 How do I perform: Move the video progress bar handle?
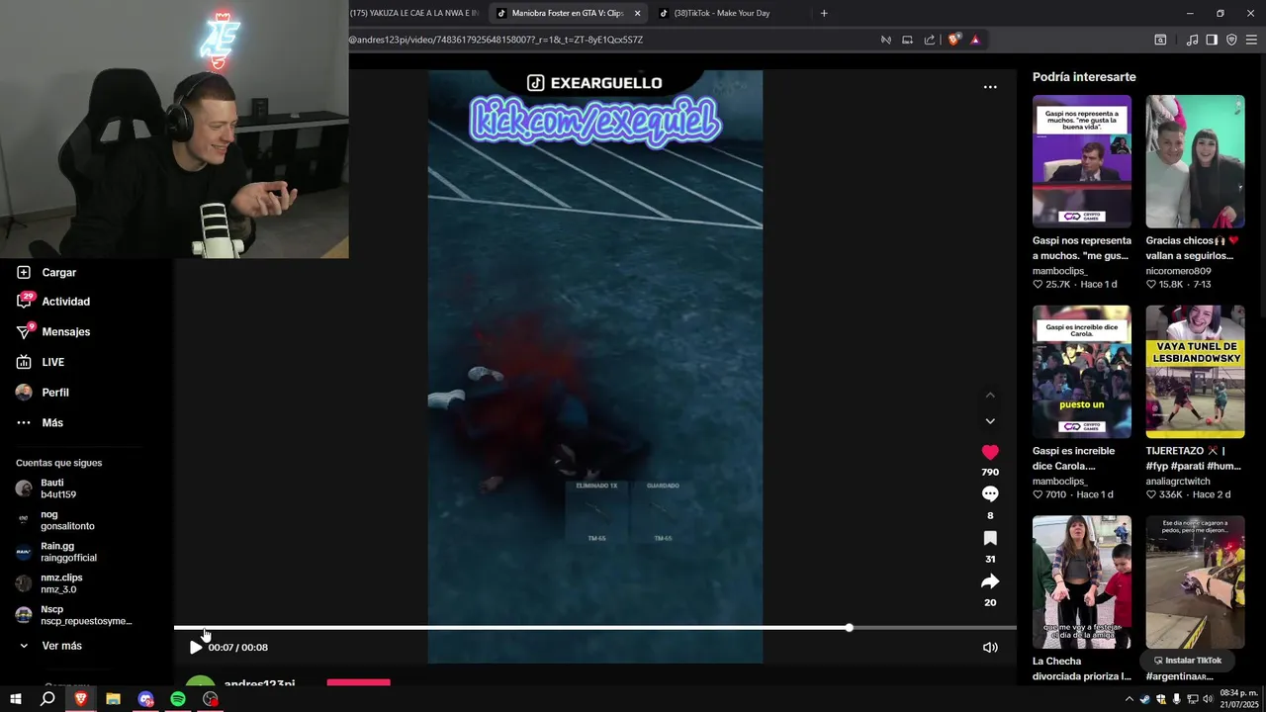850,628
